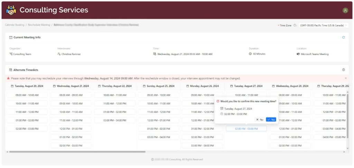Click the refresh icon in Current Meeting Info
Screen dimensions: 354x168
[x=343, y=37]
